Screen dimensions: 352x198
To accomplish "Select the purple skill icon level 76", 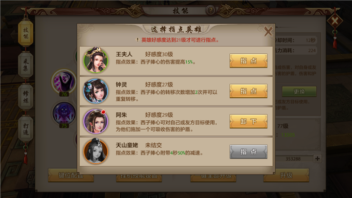I will coord(64,81).
